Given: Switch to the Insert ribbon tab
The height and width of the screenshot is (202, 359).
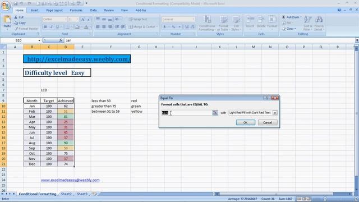Looking at the screenshot, I should point(35,10).
